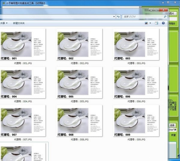Select the thumbnail 代理号：008.JPG
Screen dimensions: 180x161
79,121
